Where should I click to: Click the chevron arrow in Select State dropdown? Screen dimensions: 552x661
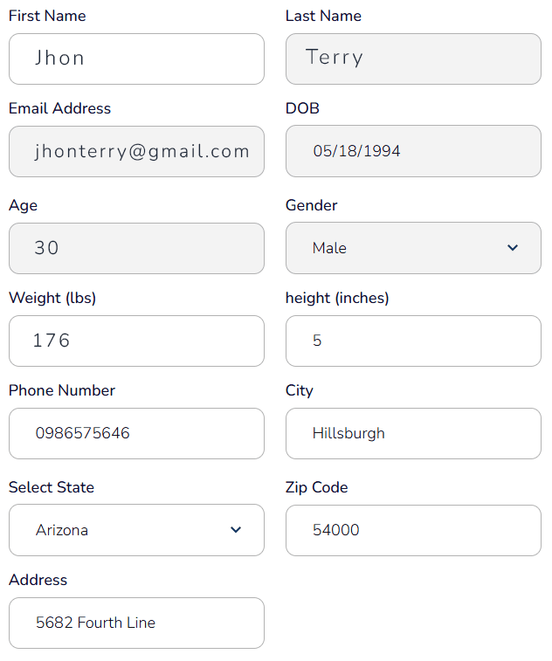236,530
